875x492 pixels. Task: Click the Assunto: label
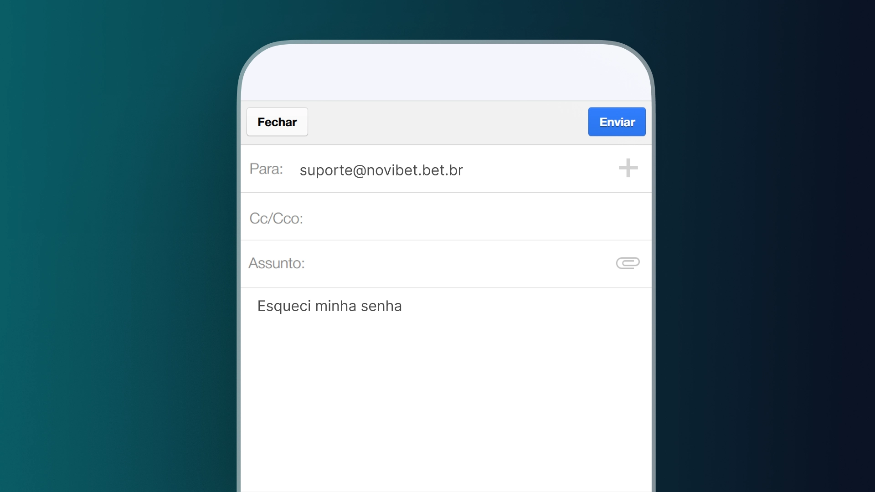(x=277, y=263)
